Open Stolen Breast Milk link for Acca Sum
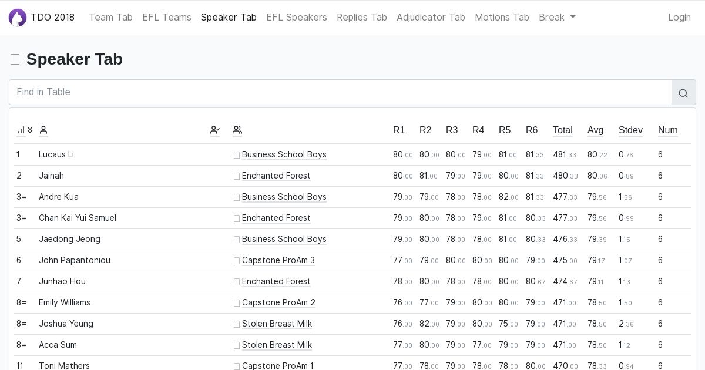Viewport: 705px width, 370px height. click(277, 345)
